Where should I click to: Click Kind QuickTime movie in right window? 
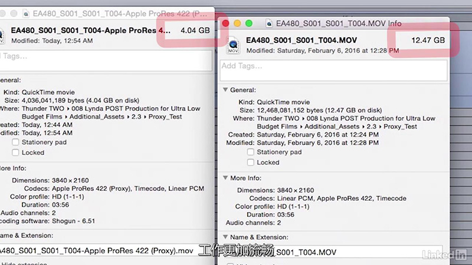[283, 102]
